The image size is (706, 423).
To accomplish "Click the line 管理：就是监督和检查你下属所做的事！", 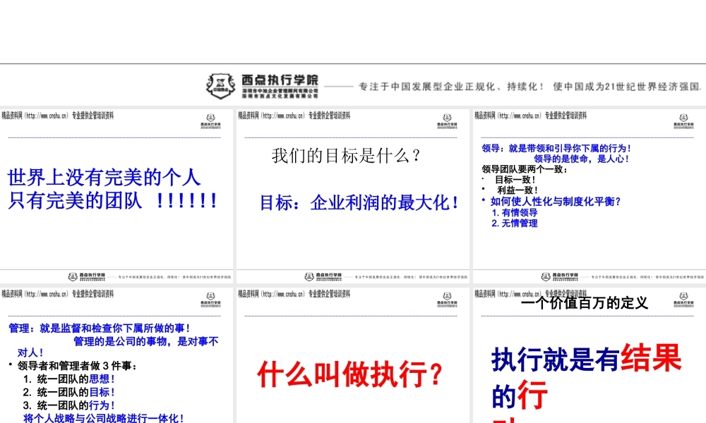I will (x=100, y=328).
